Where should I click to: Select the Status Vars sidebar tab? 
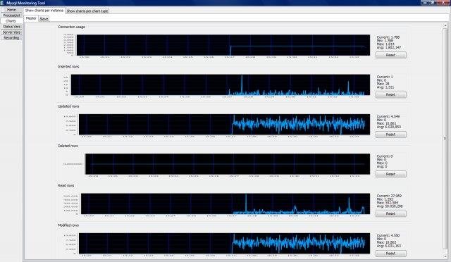coord(11,27)
